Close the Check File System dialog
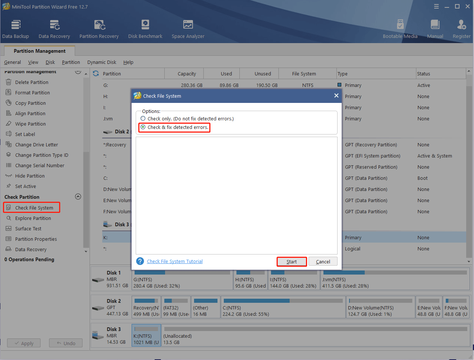 click(336, 95)
